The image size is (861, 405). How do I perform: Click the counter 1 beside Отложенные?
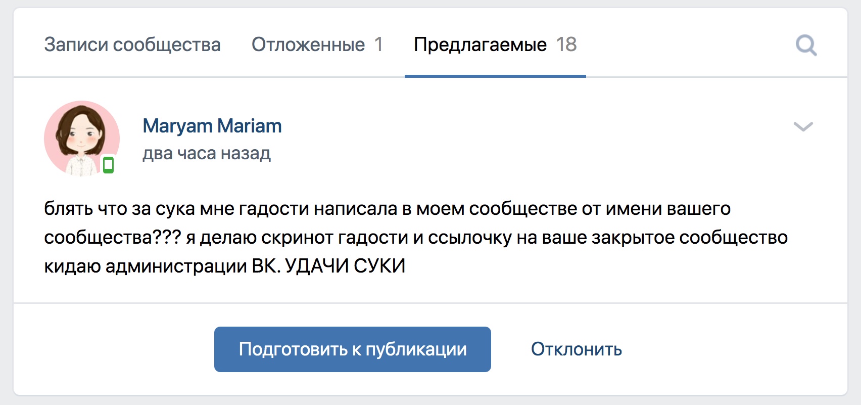coord(378,45)
